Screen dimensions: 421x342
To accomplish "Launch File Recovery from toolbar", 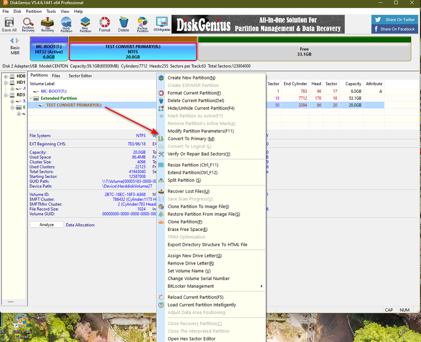I will point(47,24).
